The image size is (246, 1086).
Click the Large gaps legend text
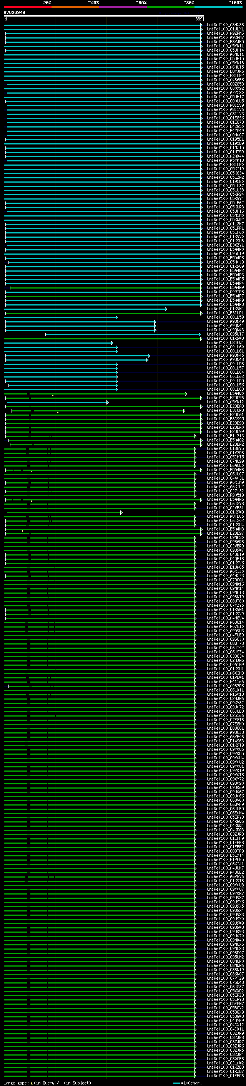[47, 1083]
